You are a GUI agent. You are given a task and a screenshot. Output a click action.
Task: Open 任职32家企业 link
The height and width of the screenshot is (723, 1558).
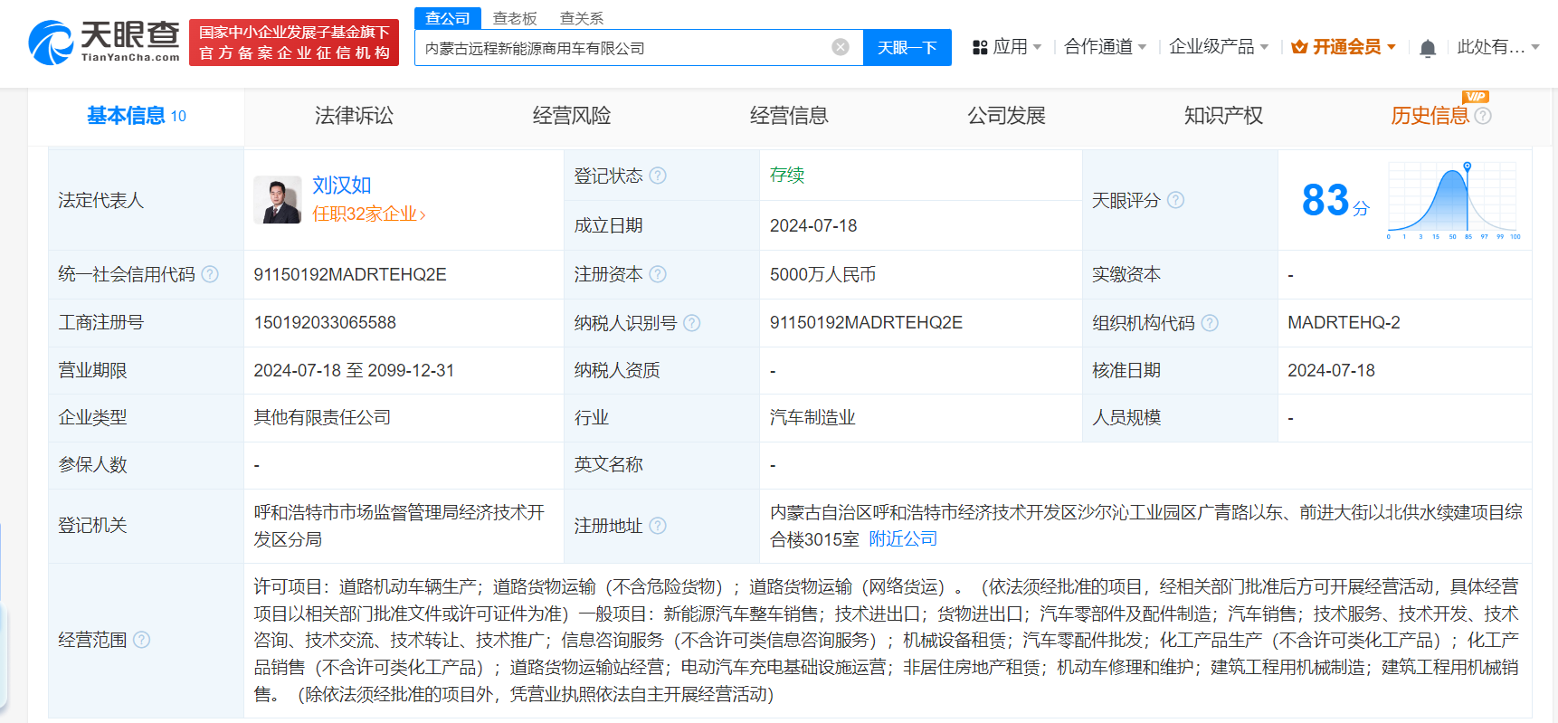click(368, 214)
